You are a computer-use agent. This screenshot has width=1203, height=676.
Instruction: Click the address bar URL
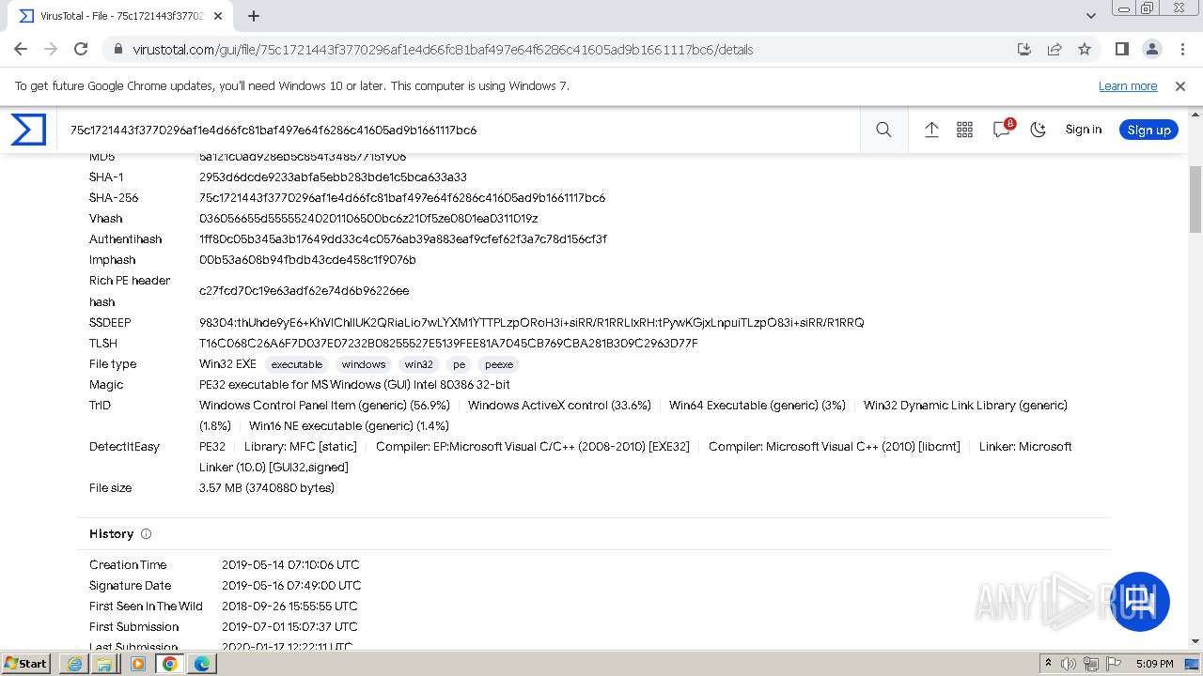point(443,50)
